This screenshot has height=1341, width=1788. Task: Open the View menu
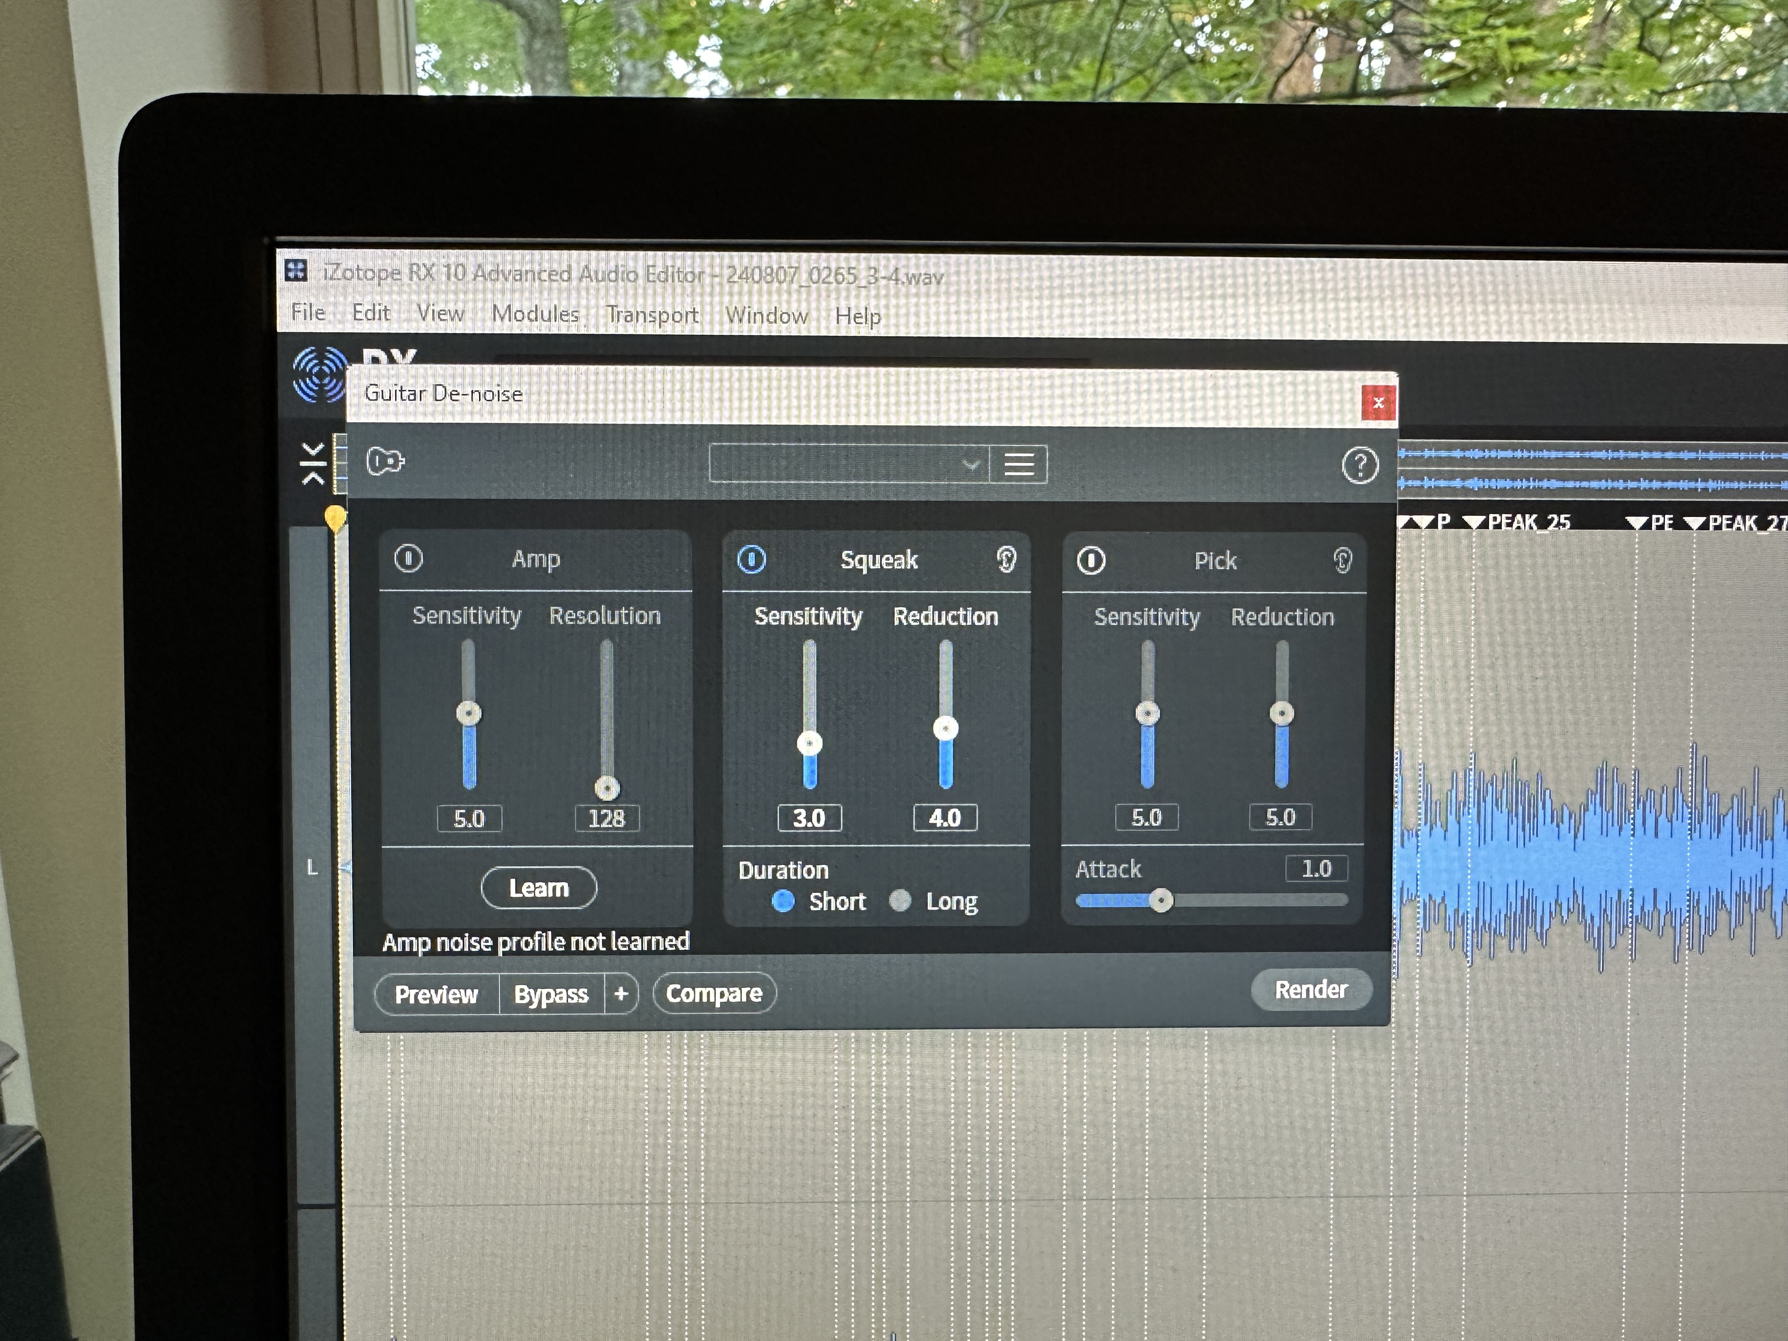point(440,314)
